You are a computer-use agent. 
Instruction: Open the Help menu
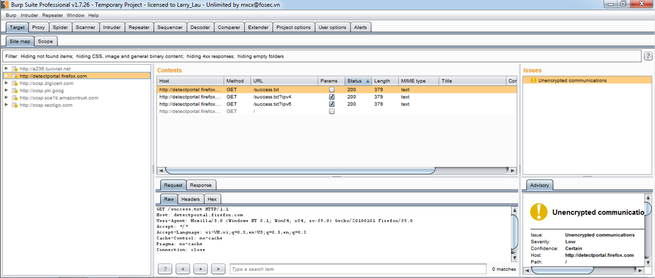(93, 15)
